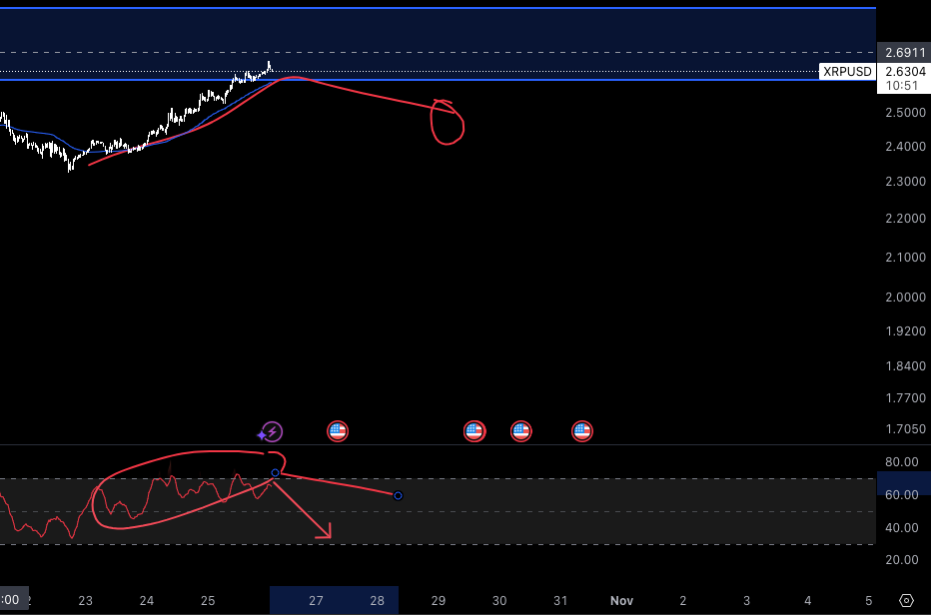Click the 10:51 bar countdown timer
The image size is (931, 615).
click(901, 86)
